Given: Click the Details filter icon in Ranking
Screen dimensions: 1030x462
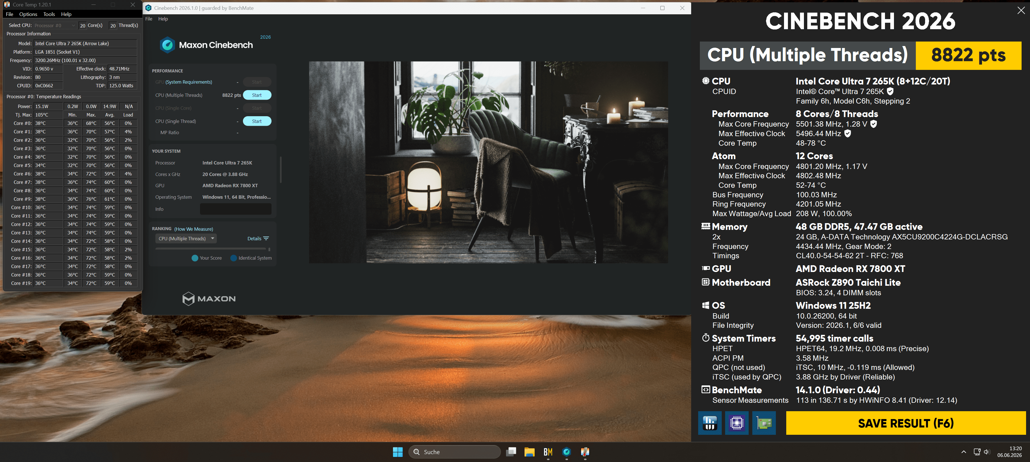Looking at the screenshot, I should pyautogui.click(x=266, y=238).
